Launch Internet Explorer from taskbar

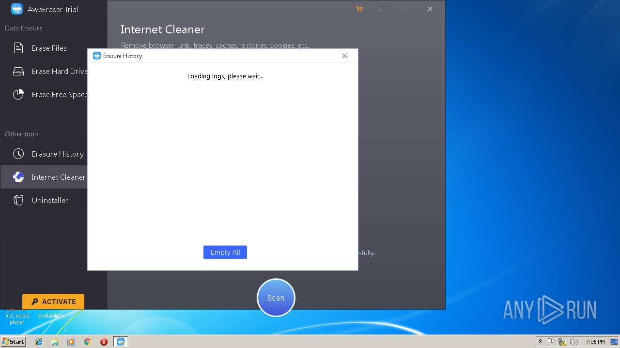pyautogui.click(x=39, y=342)
